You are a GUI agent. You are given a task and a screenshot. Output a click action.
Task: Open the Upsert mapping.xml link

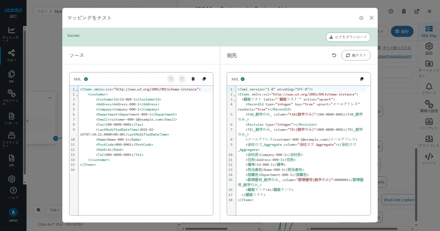(x=394, y=56)
